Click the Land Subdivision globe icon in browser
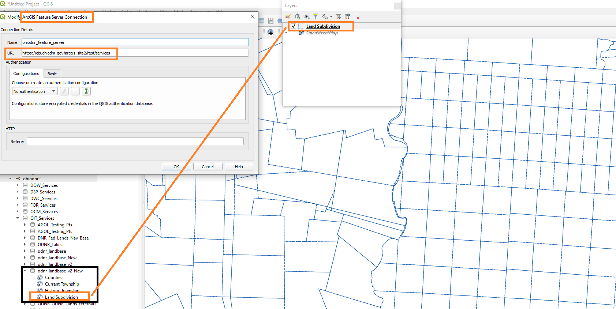This screenshot has height=309, width=616. pyautogui.click(x=40, y=297)
